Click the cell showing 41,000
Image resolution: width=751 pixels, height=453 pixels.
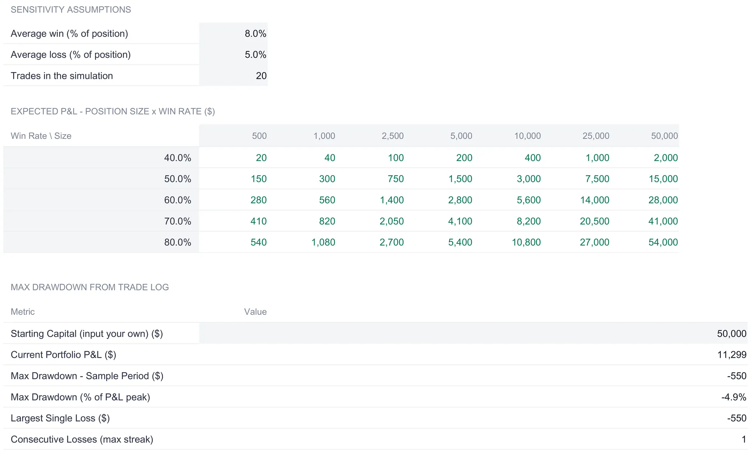pos(664,221)
